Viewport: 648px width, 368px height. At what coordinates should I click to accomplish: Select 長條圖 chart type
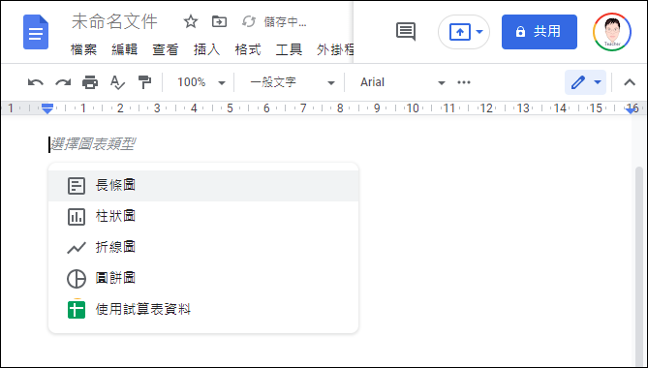pos(203,186)
